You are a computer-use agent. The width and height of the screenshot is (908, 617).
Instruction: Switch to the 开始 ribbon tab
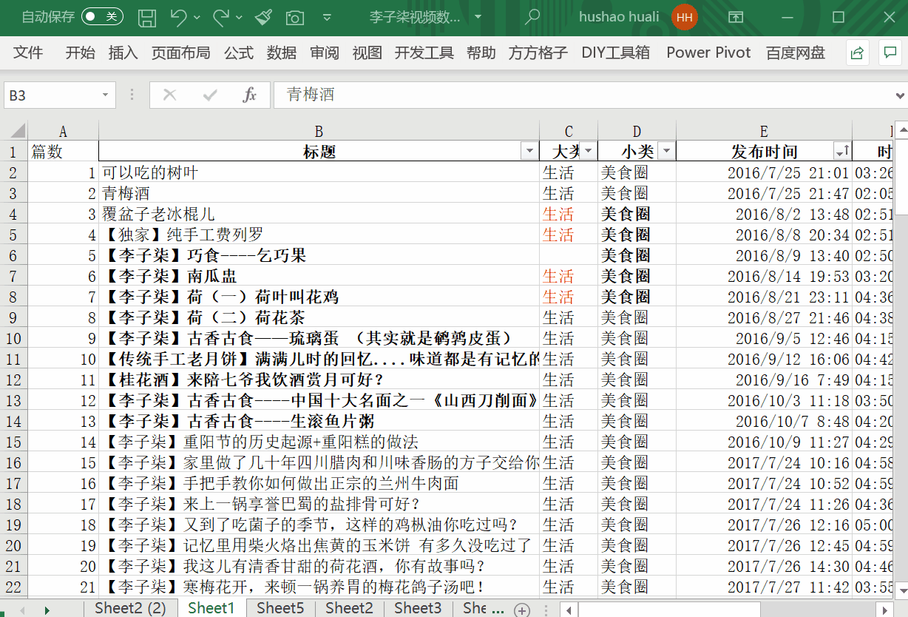[80, 53]
